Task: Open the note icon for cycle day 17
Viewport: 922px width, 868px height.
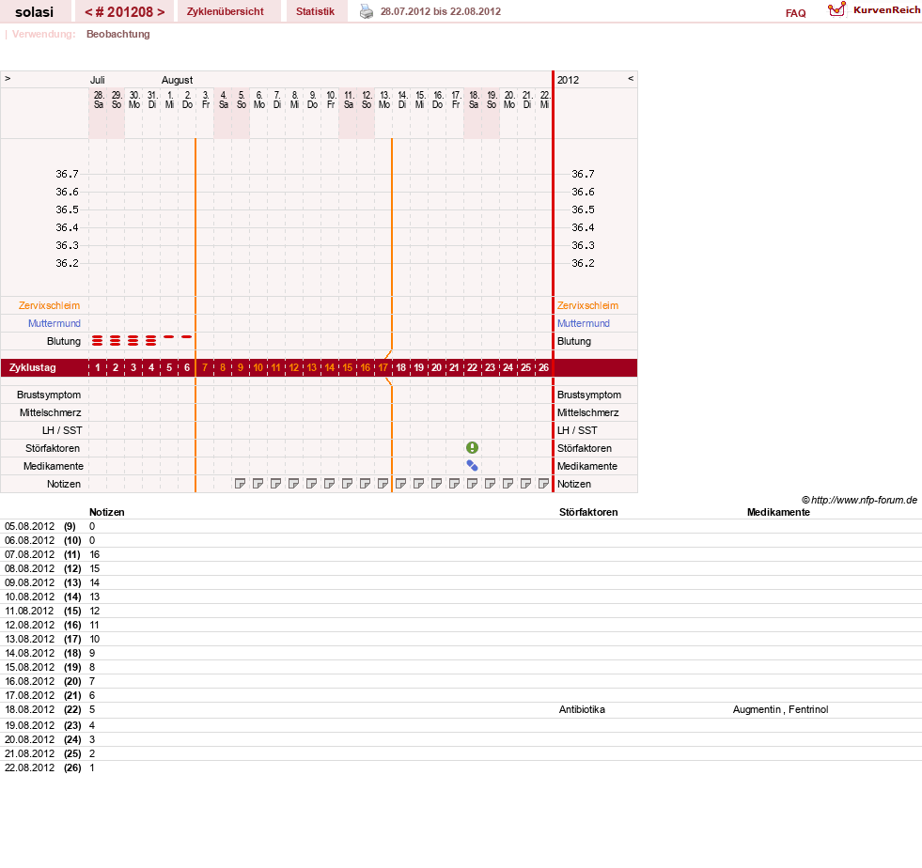Action: tap(383, 484)
